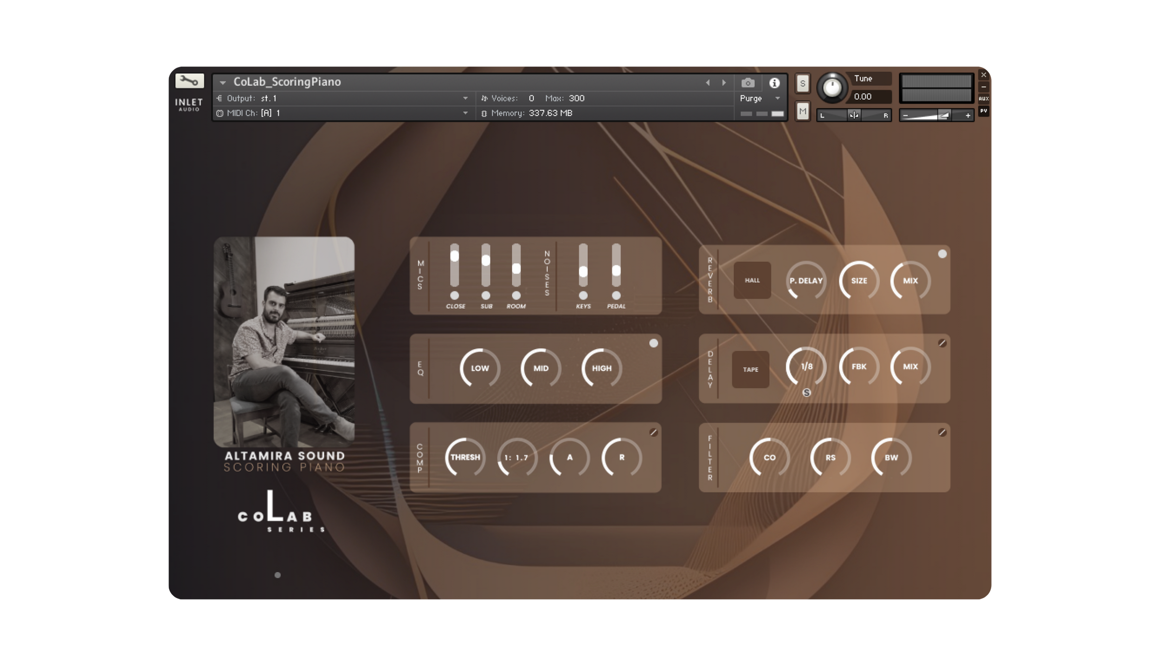
Task: Open instrument name dropdown arrow
Action: (x=223, y=82)
